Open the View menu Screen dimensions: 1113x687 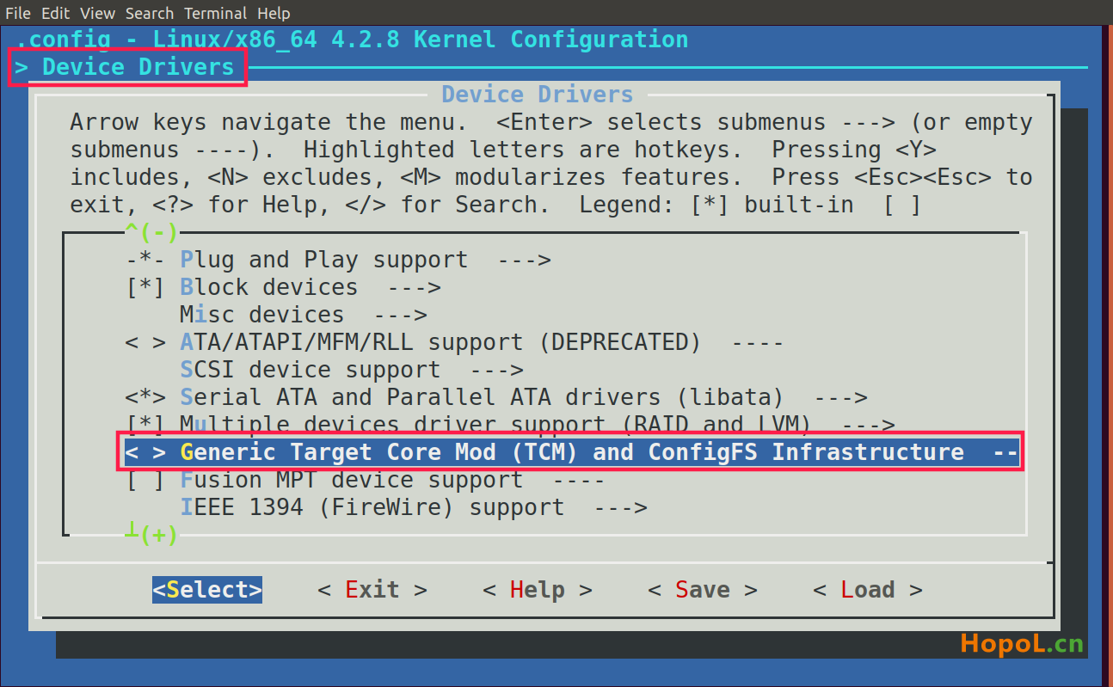[97, 13]
